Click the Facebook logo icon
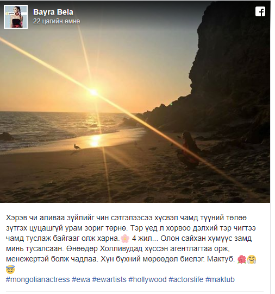The image size is (275, 294). pyautogui.click(x=260, y=11)
